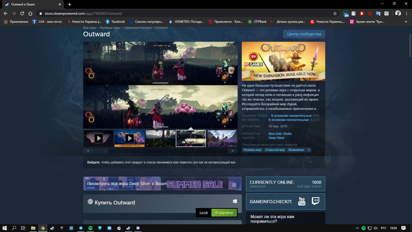Reload the Steam store page
The image size is (412, 232).
tap(22, 14)
